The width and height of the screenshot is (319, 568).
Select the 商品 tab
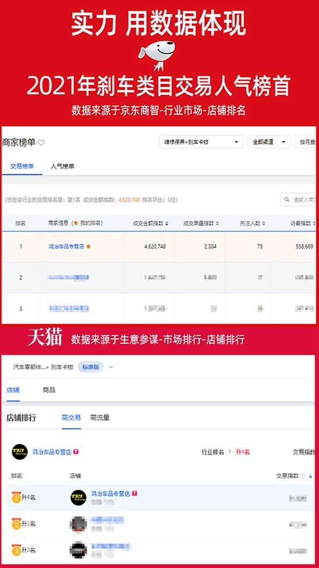tap(49, 390)
